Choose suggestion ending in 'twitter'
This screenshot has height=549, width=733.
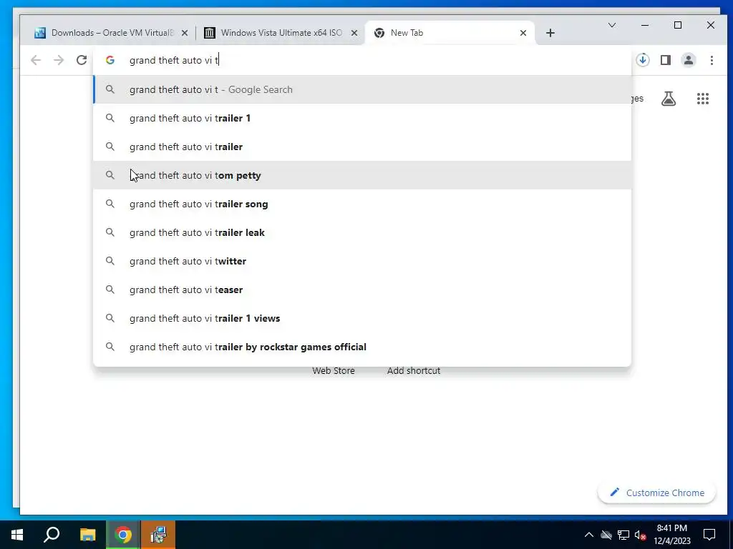(x=362, y=261)
